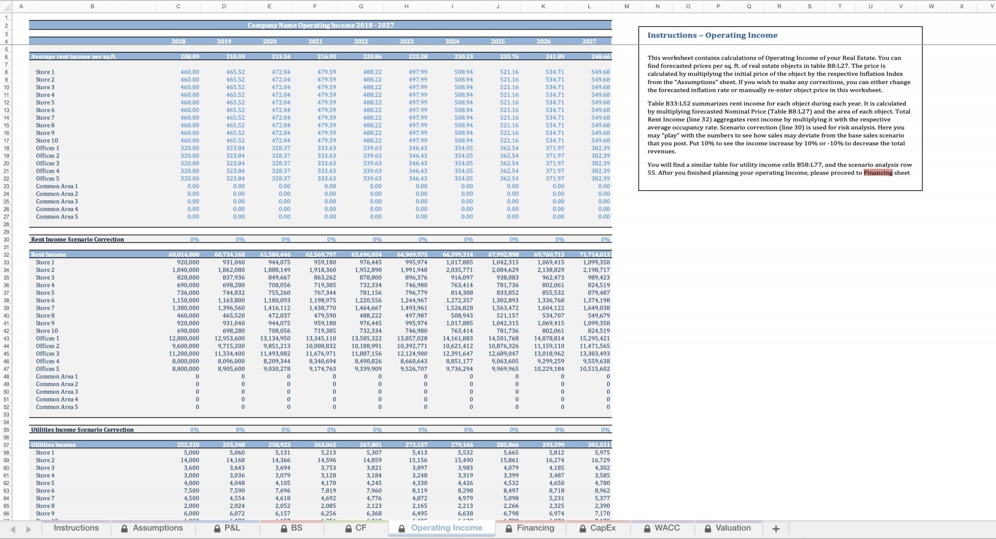Select column X header

coord(962,6)
